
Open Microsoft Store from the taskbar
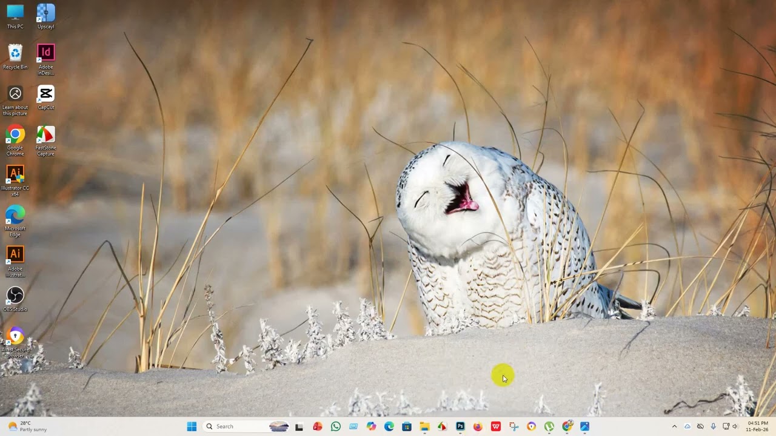(407, 426)
